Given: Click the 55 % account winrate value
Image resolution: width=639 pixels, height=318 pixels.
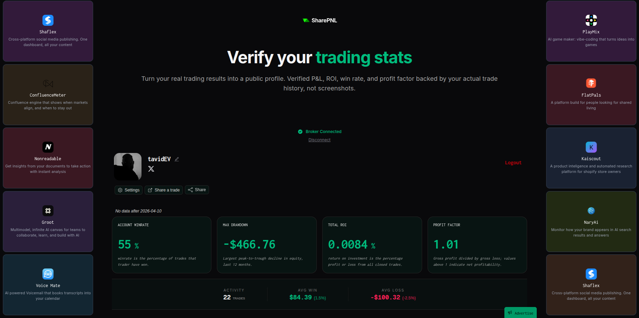Looking at the screenshot, I should 128,244.
